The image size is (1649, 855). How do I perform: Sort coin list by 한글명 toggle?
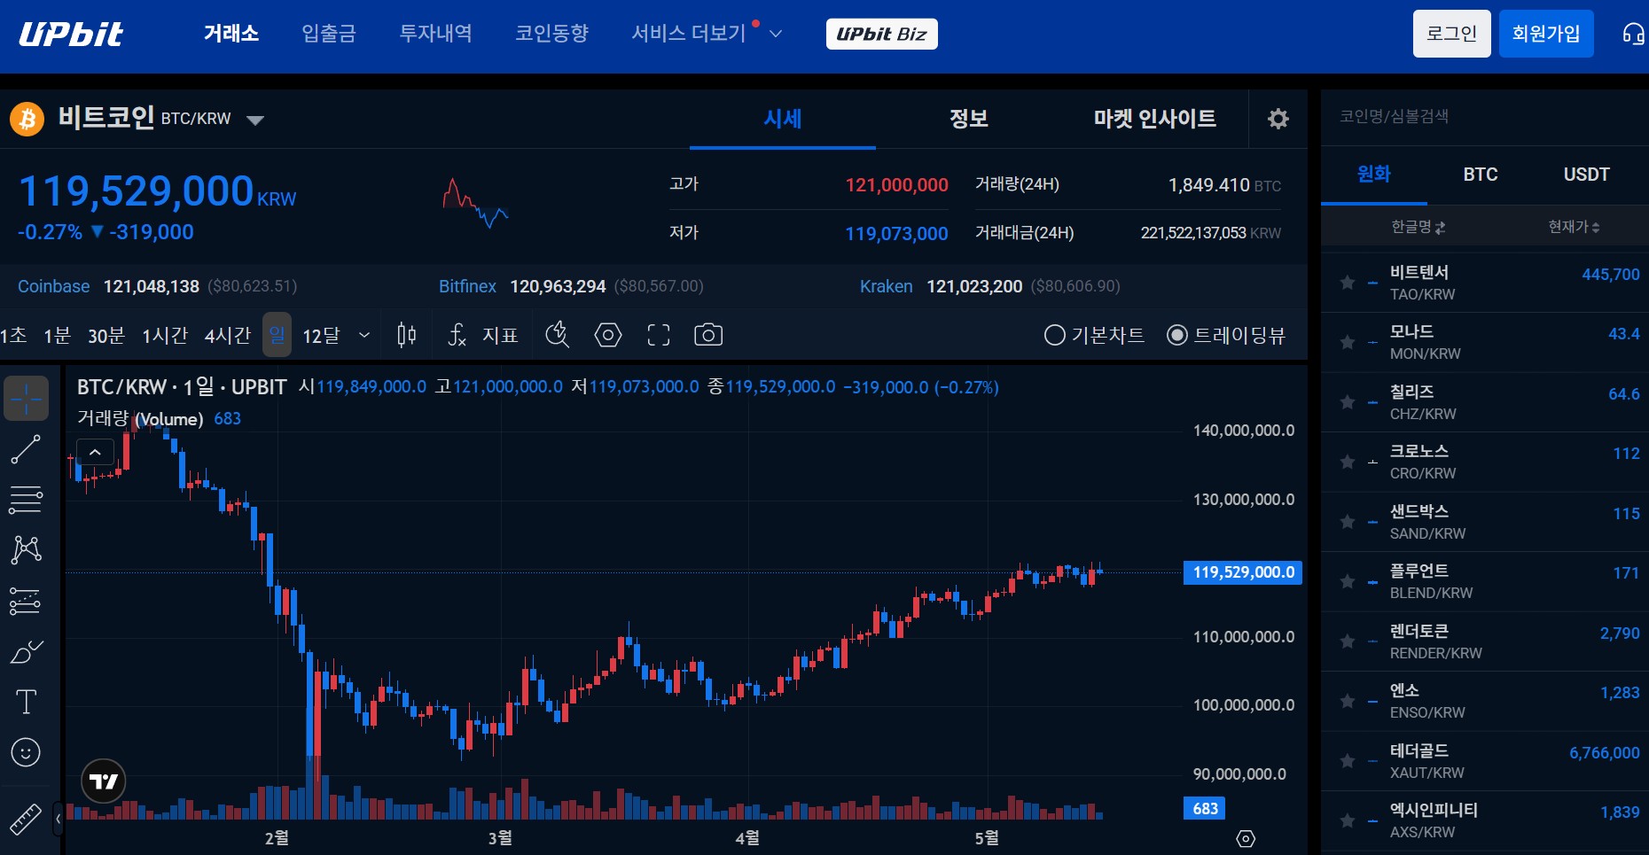[1418, 227]
